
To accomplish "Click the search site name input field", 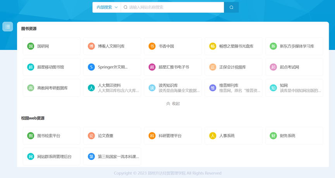I will [174, 7].
